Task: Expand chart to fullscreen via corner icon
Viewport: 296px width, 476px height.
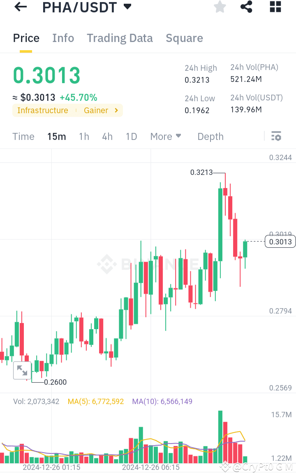Action: point(22,370)
